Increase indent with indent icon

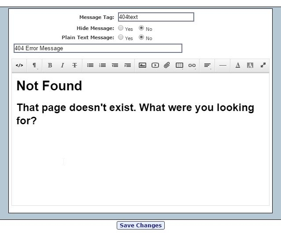[128, 65]
